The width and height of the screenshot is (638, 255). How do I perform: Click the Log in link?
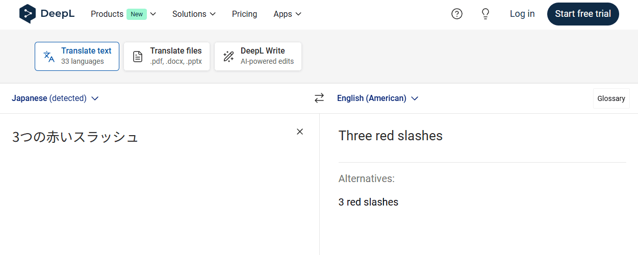(x=522, y=14)
